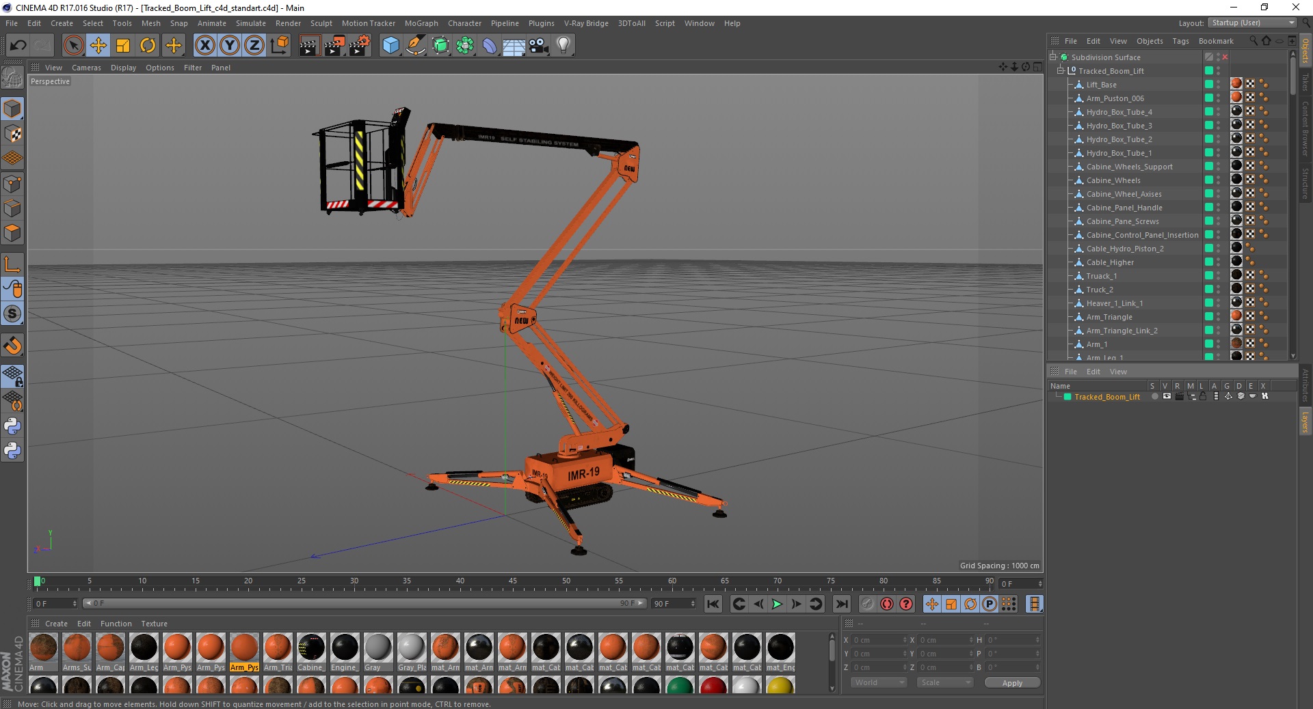
Task: Open the World coordinate dropdown
Action: 879,682
